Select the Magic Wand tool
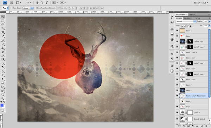 pos(3,28)
